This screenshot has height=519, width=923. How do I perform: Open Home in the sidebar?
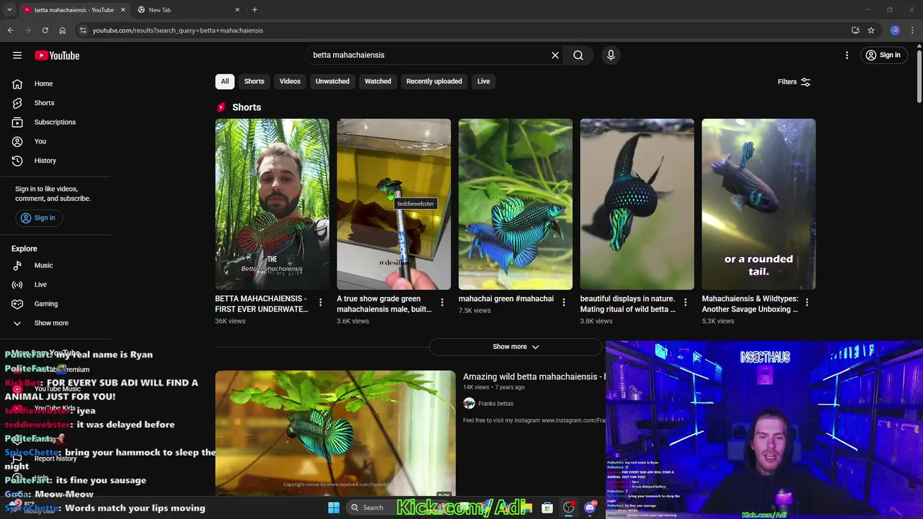coord(43,84)
